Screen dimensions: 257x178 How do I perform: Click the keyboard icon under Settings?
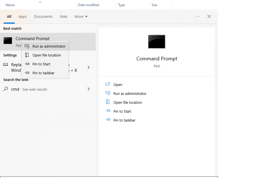tap(6, 65)
